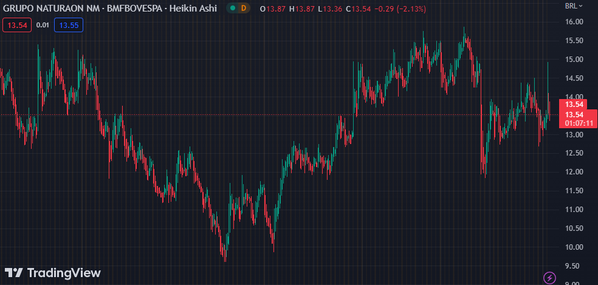Click the 15.50 price scale label

574,41
